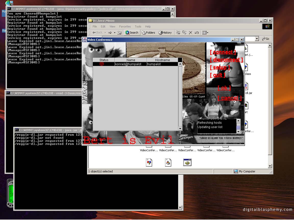Open the View menu in Explorer
This screenshot has height=220, width=294.
112,26
